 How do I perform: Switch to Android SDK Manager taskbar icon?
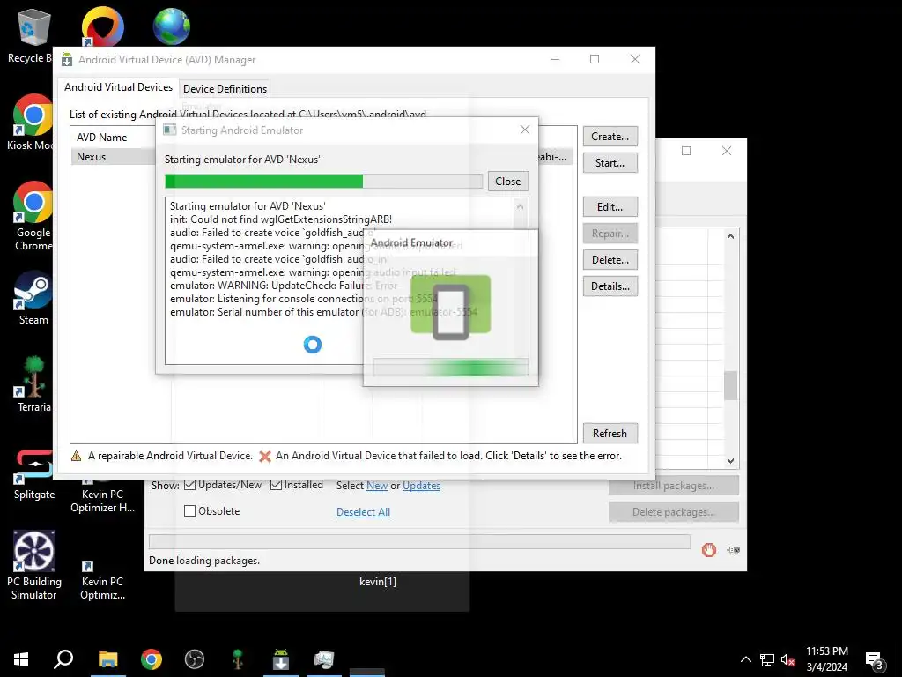point(281,659)
